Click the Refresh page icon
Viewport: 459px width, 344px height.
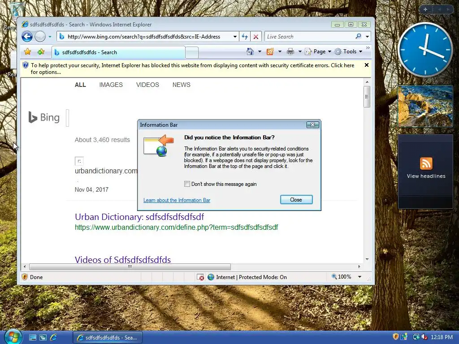pyautogui.click(x=245, y=37)
